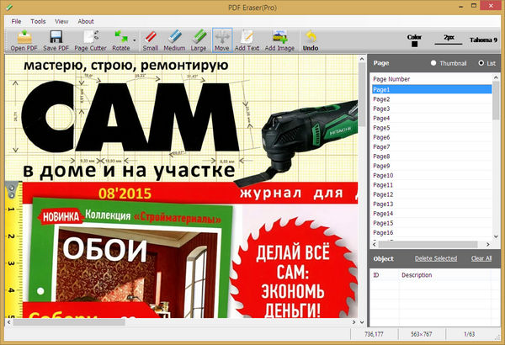Click the Open PDF toolbar icon
This screenshot has height=345, width=505.
point(24,39)
